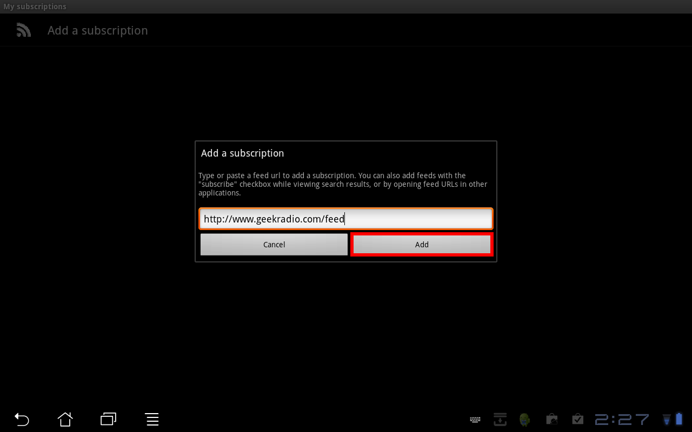The image size is (692, 432).
Task: Open the Market bag checkmark notification
Action: coord(577,419)
